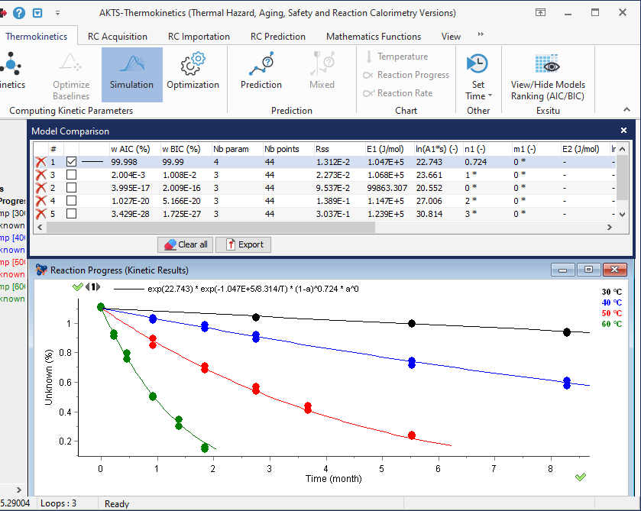The image size is (641, 511).
Task: Select the Simulation tool
Action: (131, 74)
